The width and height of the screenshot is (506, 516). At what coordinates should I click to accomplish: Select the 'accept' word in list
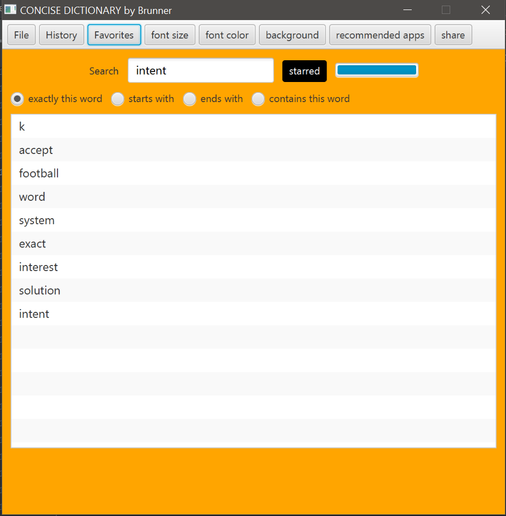[x=253, y=150]
